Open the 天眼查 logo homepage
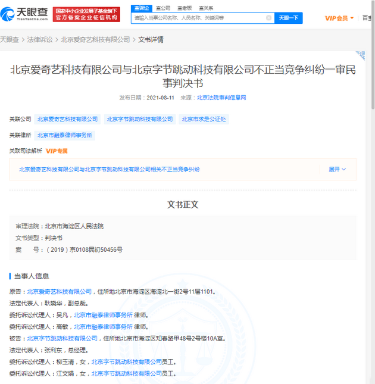The image size is (375, 384). [x=24, y=14]
